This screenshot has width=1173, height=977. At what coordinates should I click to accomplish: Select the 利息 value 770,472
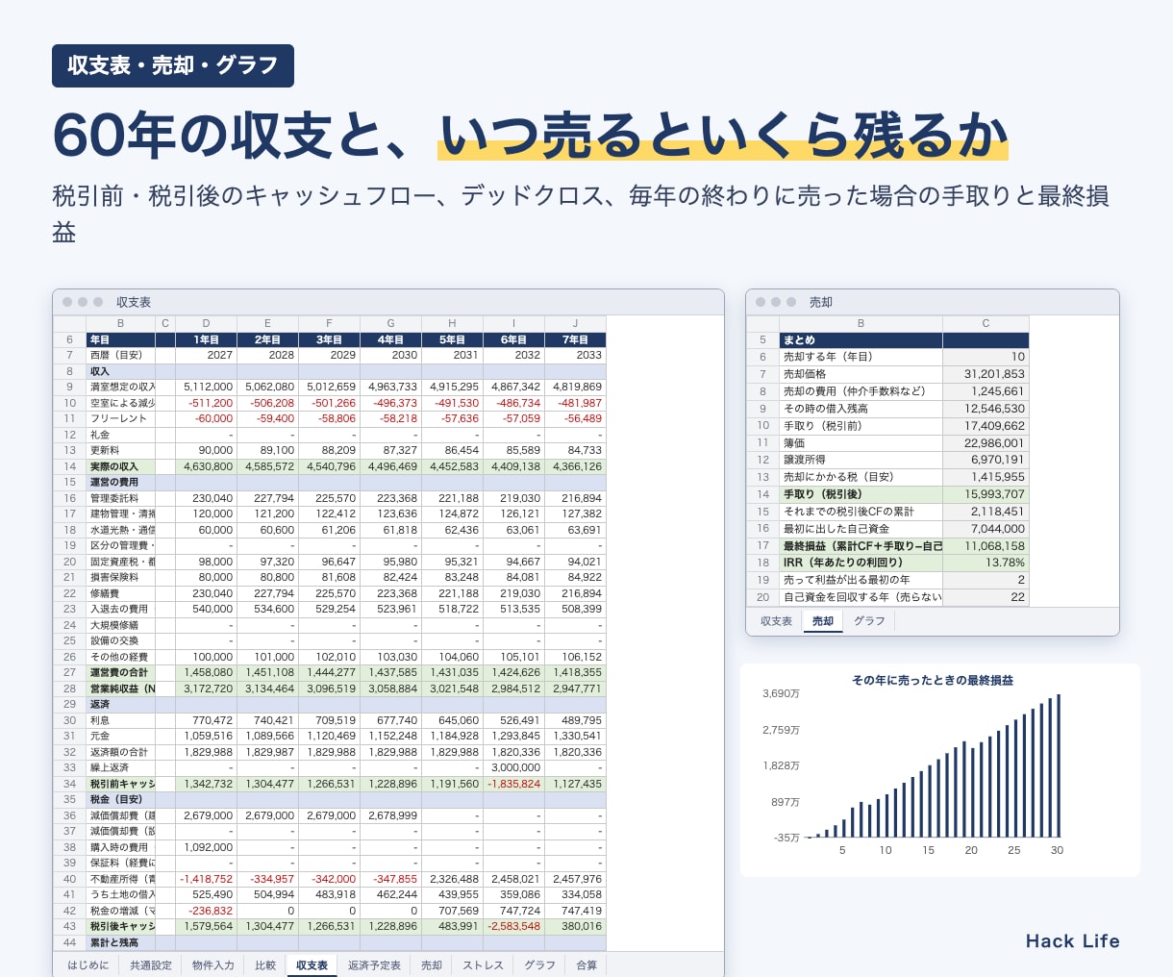[x=206, y=720]
